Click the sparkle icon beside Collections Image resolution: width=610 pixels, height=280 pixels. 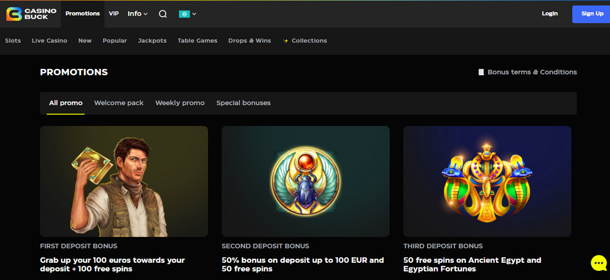(286, 41)
